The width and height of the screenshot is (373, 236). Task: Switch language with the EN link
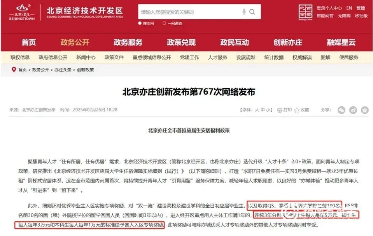pos(349,8)
